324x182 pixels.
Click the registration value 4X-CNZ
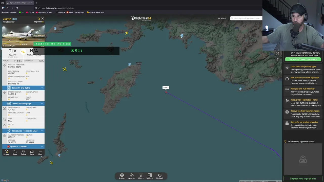[11, 73]
